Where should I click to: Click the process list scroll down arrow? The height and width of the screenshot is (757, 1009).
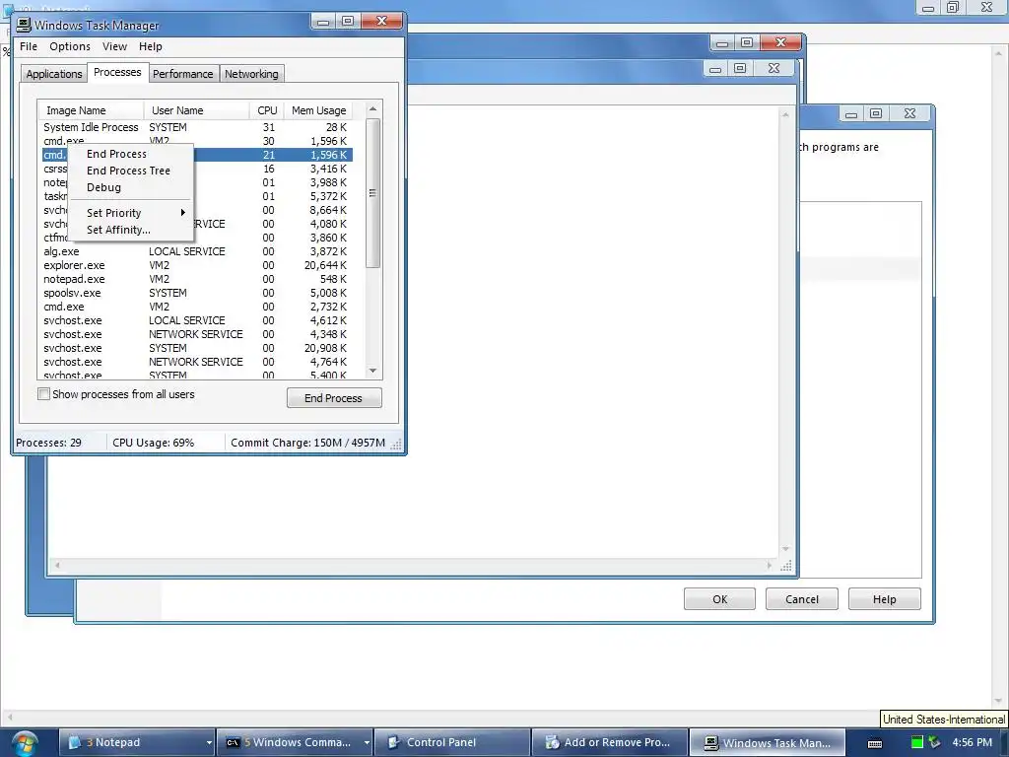click(x=372, y=371)
